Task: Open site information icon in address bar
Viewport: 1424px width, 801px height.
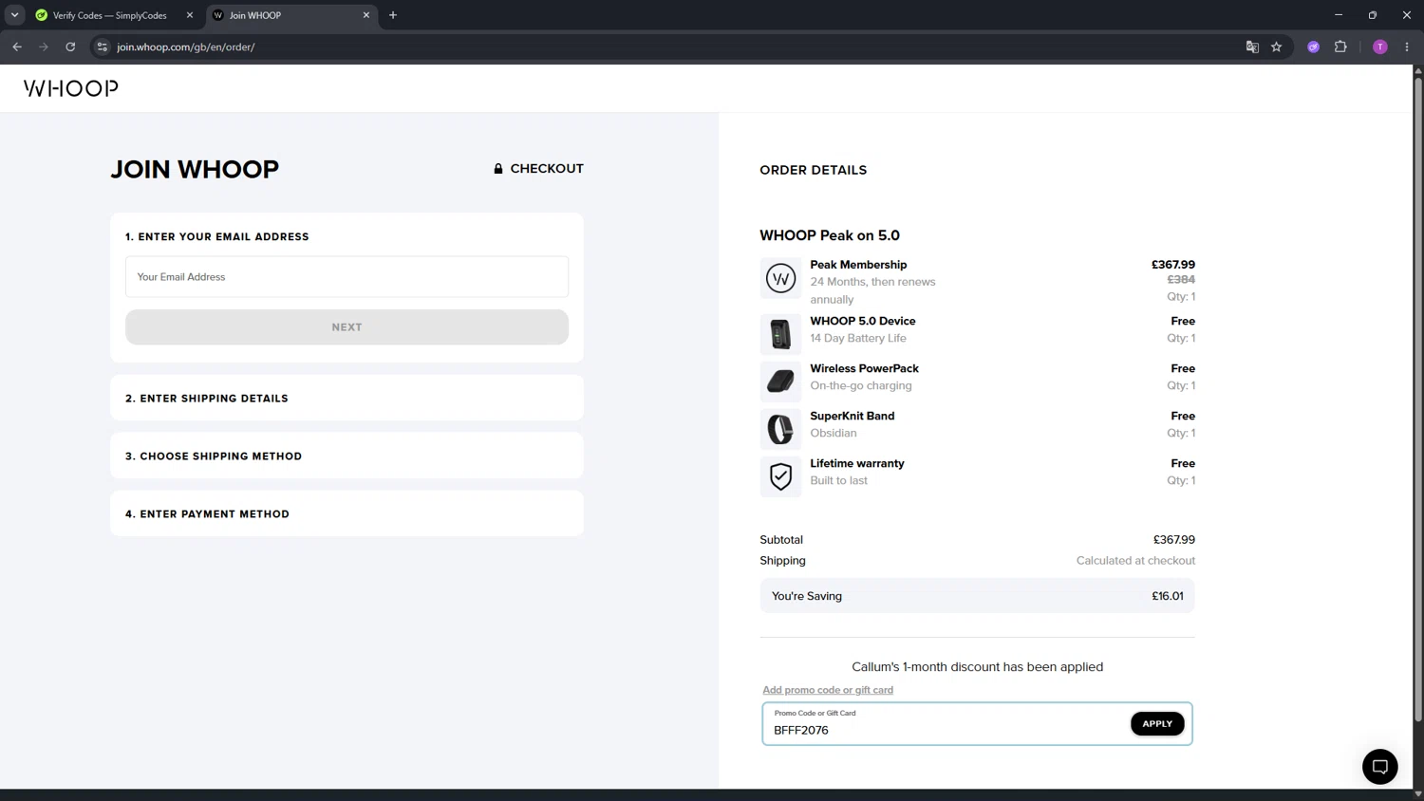Action: click(103, 47)
